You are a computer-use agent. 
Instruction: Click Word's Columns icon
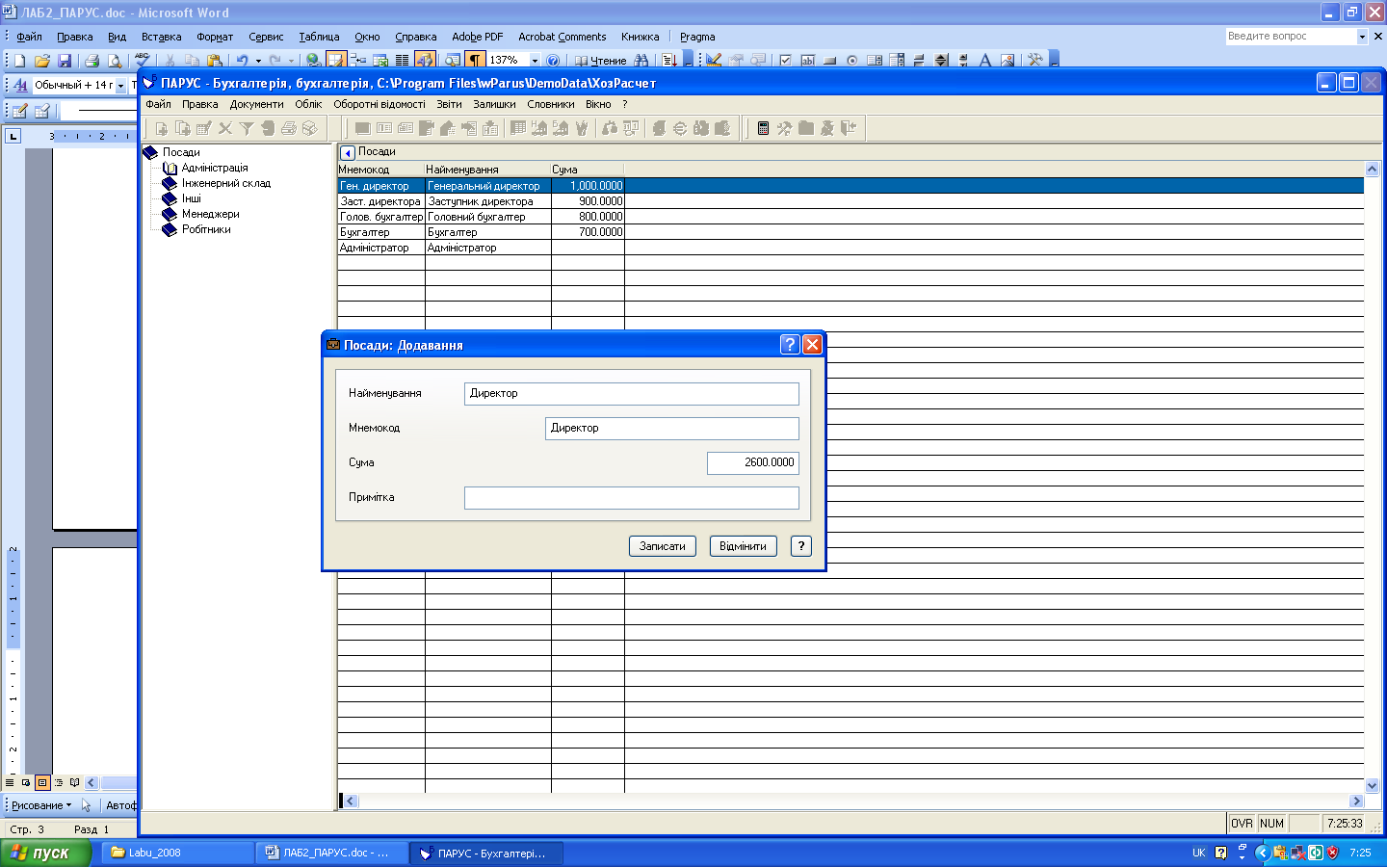(x=402, y=60)
